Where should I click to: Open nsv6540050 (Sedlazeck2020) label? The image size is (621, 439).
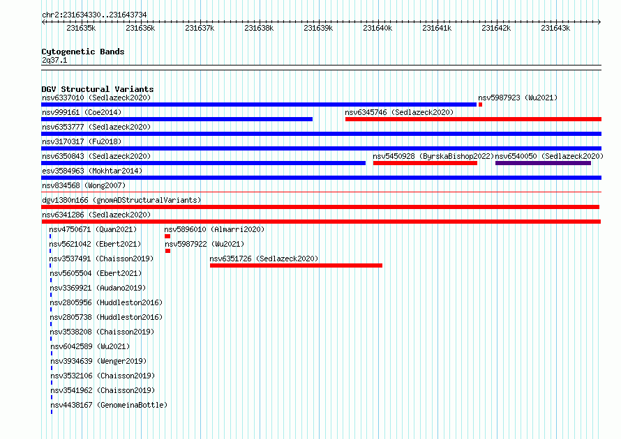(549, 156)
